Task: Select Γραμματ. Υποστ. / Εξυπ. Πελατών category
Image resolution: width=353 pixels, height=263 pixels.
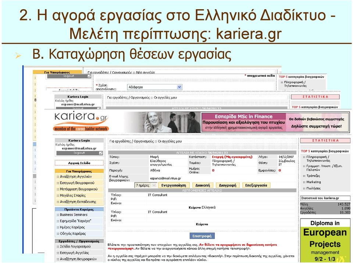Action: [324, 168]
